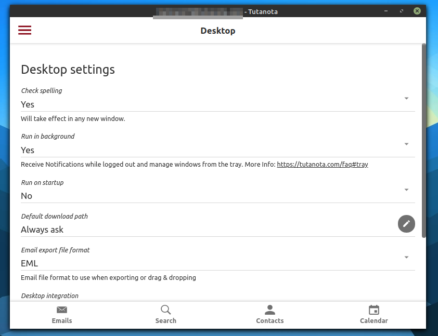Click the Search magnifier icon

click(x=165, y=310)
